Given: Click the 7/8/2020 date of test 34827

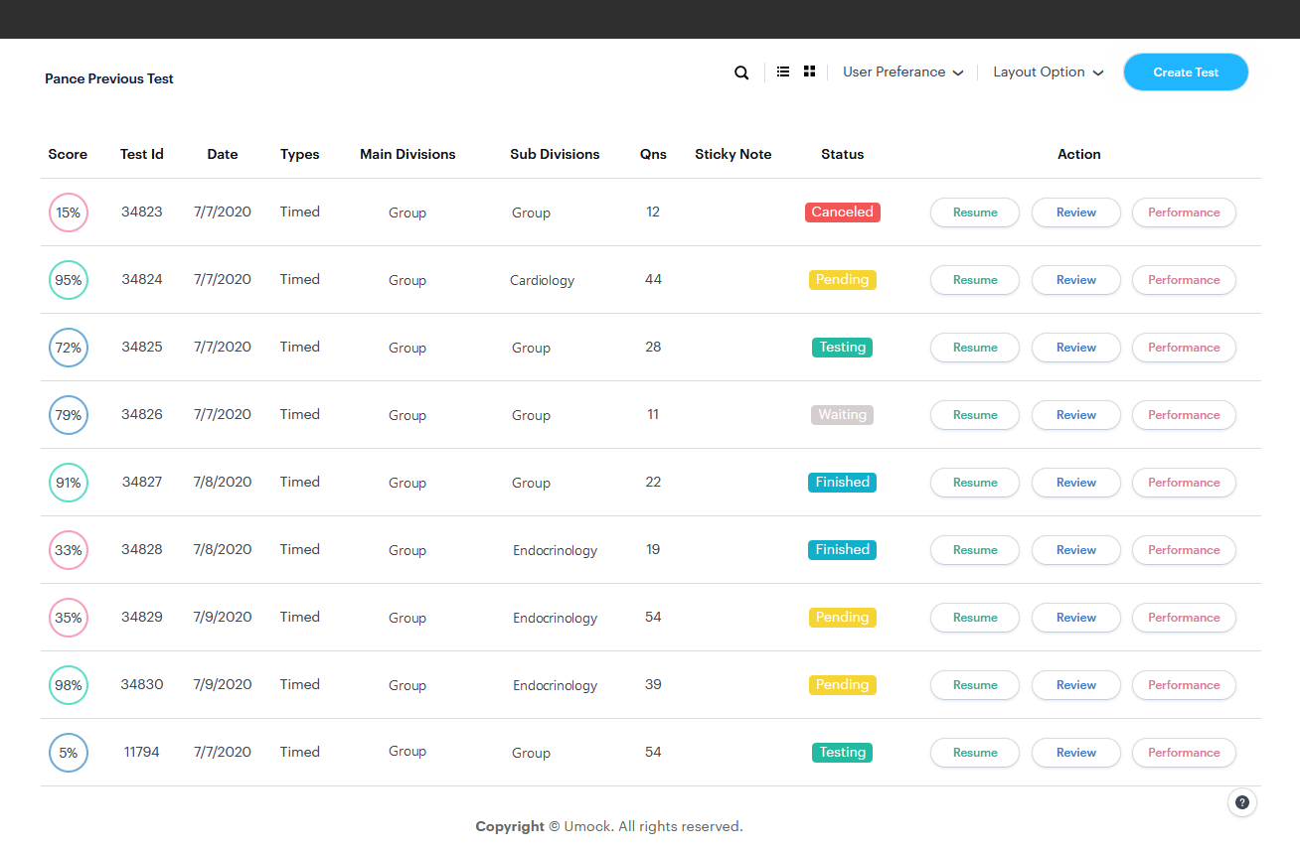Looking at the screenshot, I should [223, 482].
